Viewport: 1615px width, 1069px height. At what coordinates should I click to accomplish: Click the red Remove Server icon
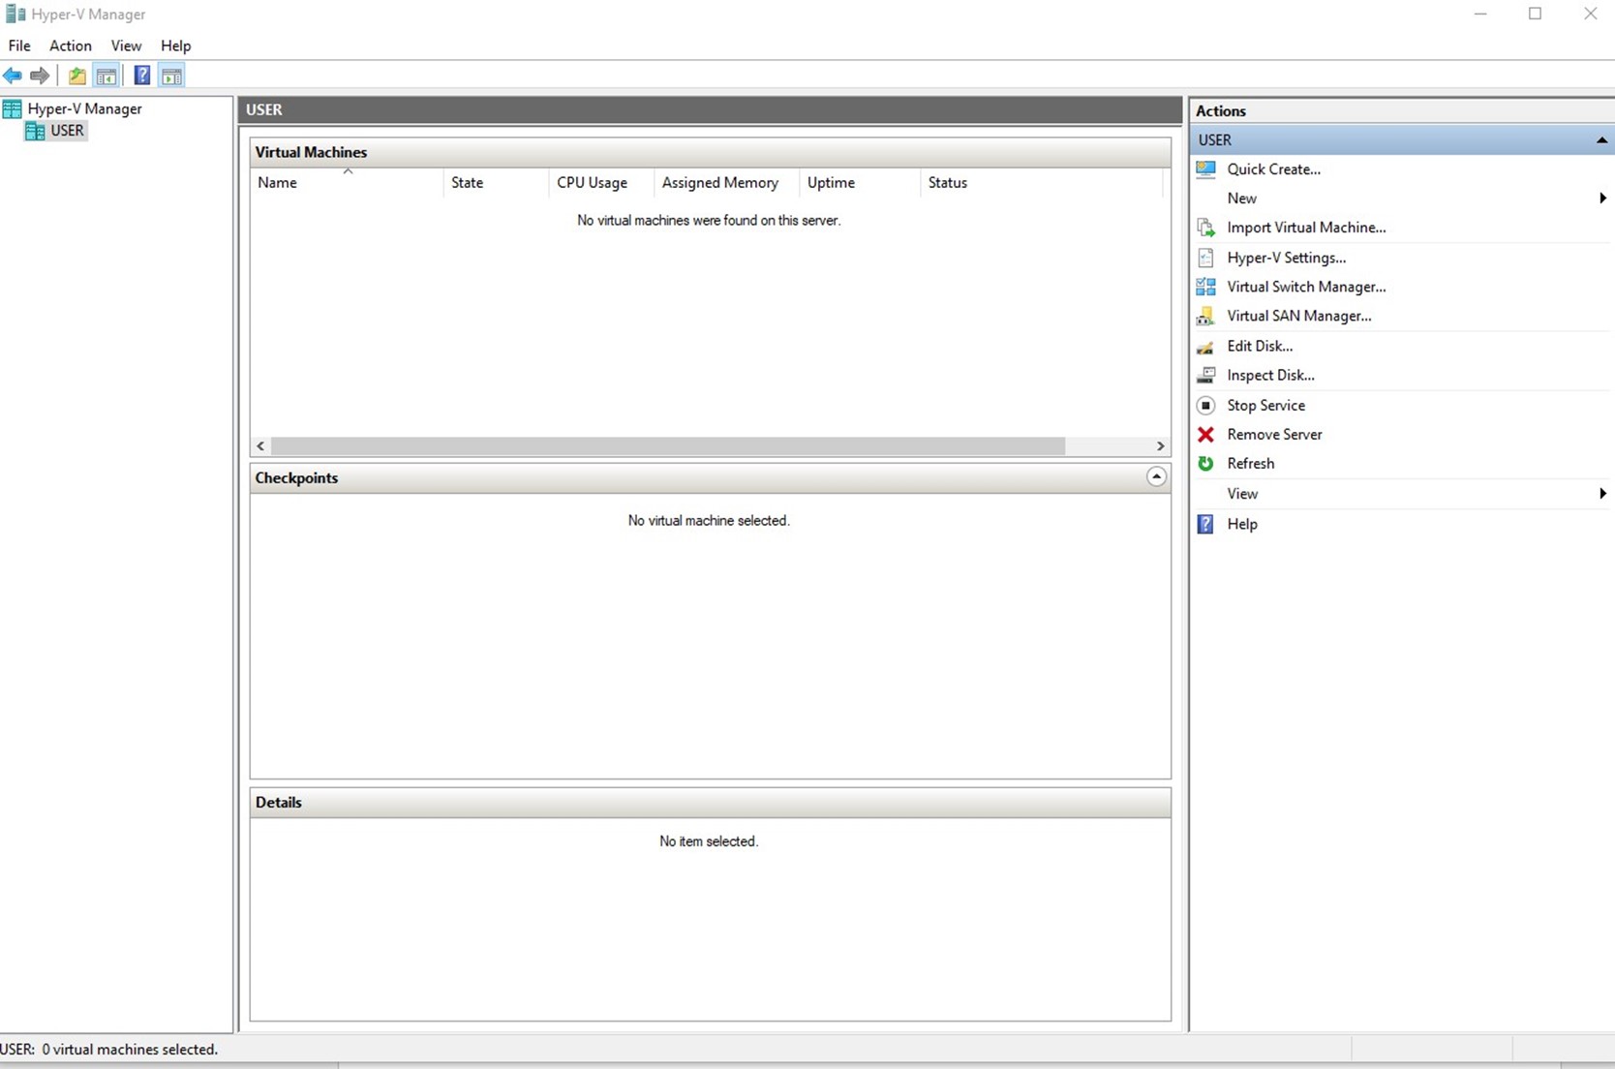tap(1205, 435)
